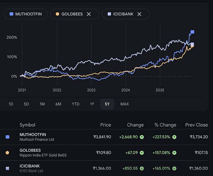This screenshot has height=176, width=213.
Task: Click the 2025 label on chart axis
Action: point(160,90)
